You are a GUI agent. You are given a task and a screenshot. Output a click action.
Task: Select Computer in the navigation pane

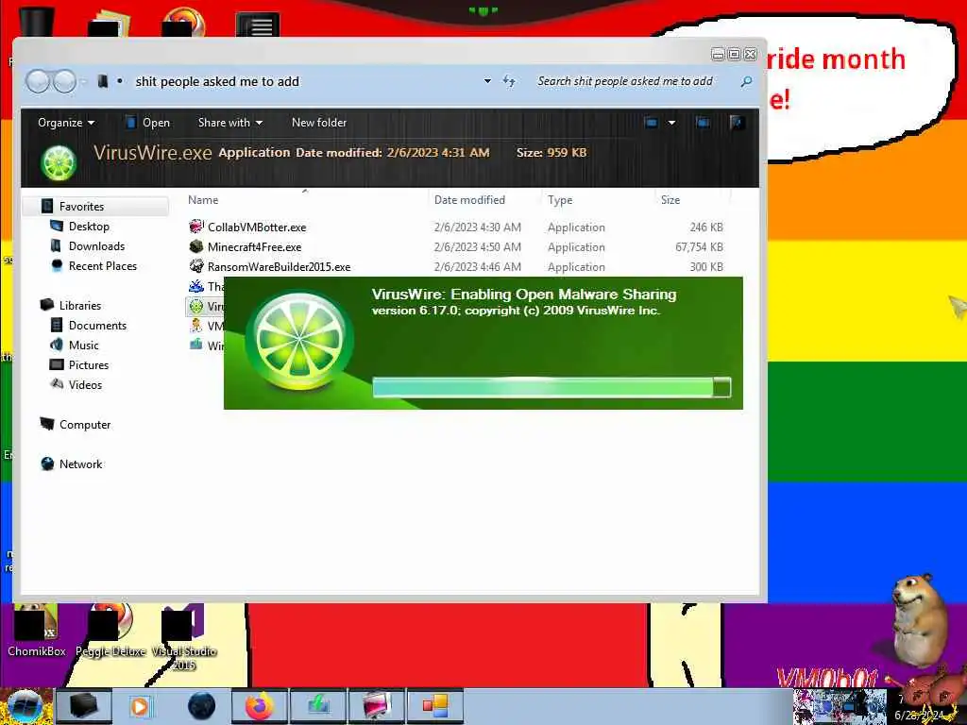(x=84, y=425)
